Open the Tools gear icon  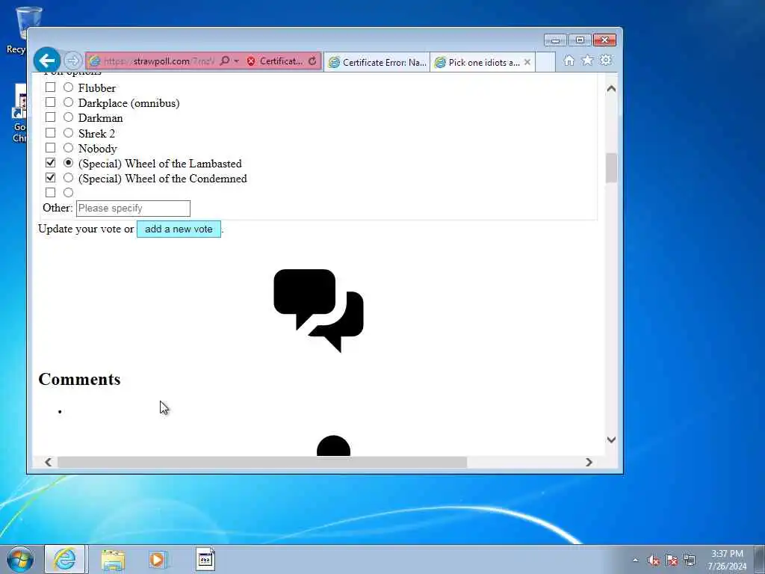point(606,60)
